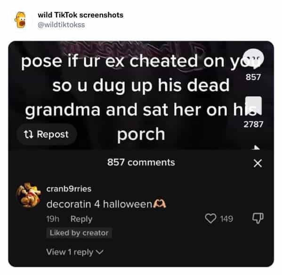Image resolution: width=282 pixels, height=275 pixels.
Task: Reply to cranb9rries comment
Action: 81,219
